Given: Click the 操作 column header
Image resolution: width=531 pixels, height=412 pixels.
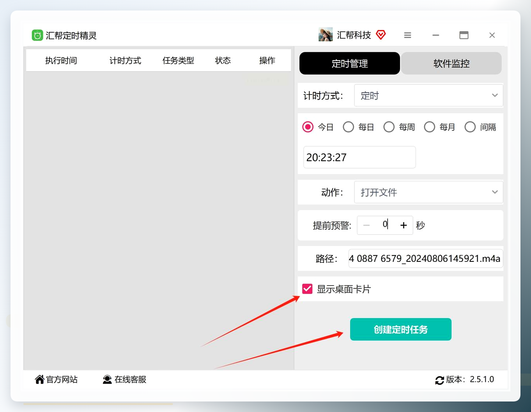Looking at the screenshot, I should click(267, 61).
